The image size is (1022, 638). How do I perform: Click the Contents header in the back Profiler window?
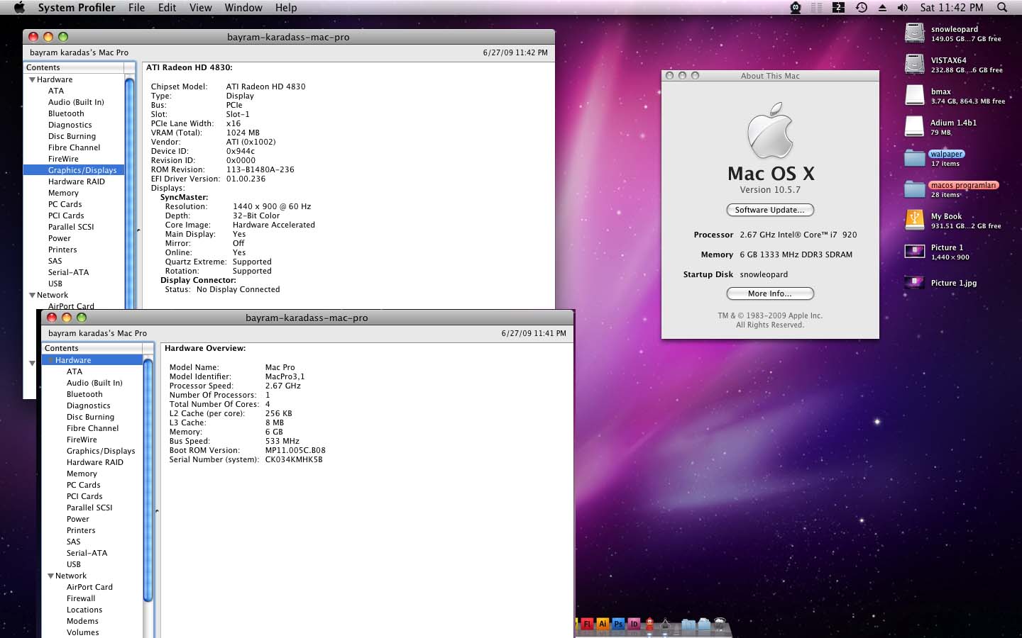click(x=74, y=67)
